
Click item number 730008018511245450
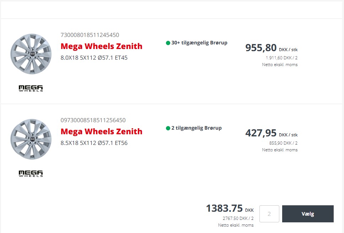coord(90,35)
